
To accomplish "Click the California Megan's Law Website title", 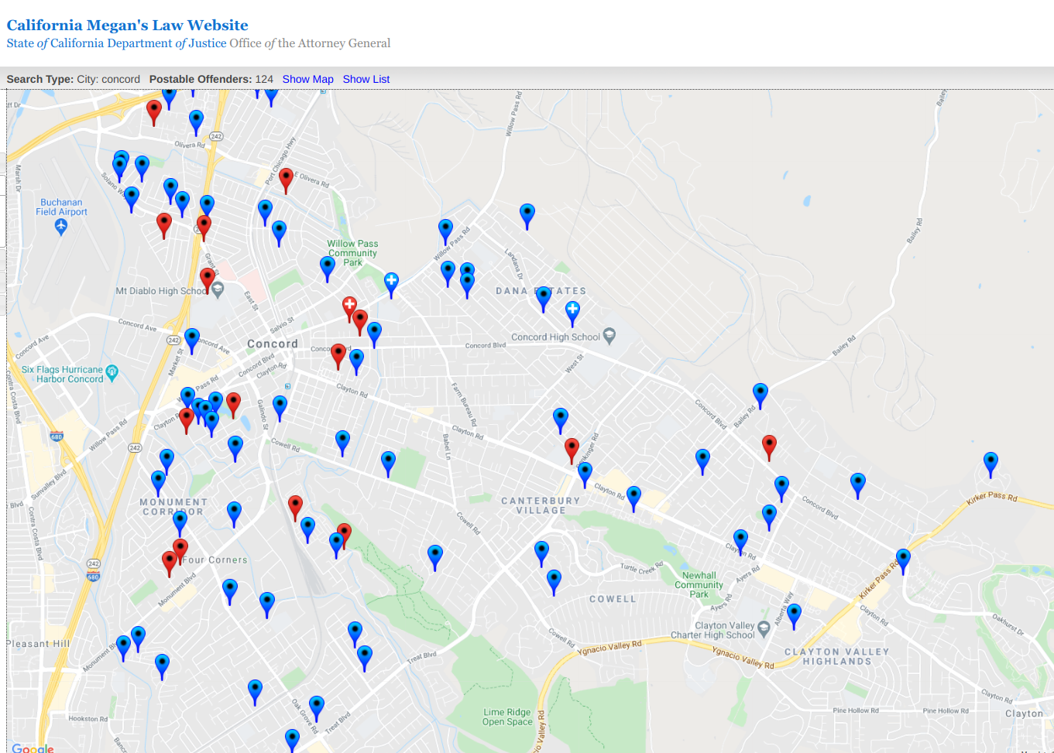I will 127,26.
